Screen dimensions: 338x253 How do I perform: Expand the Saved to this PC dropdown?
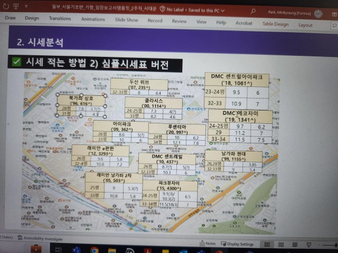pyautogui.click(x=223, y=11)
